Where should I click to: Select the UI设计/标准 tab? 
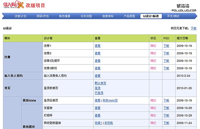pyautogui.click(x=151, y=16)
